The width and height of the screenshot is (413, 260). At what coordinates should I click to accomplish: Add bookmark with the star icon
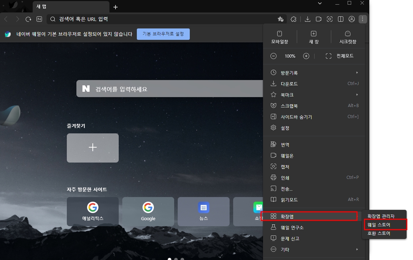coord(280,19)
